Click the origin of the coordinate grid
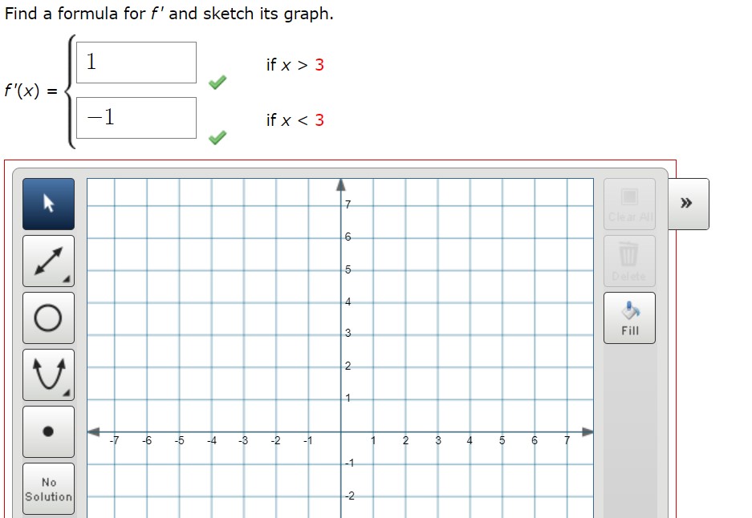752x518 pixels. [x=340, y=431]
